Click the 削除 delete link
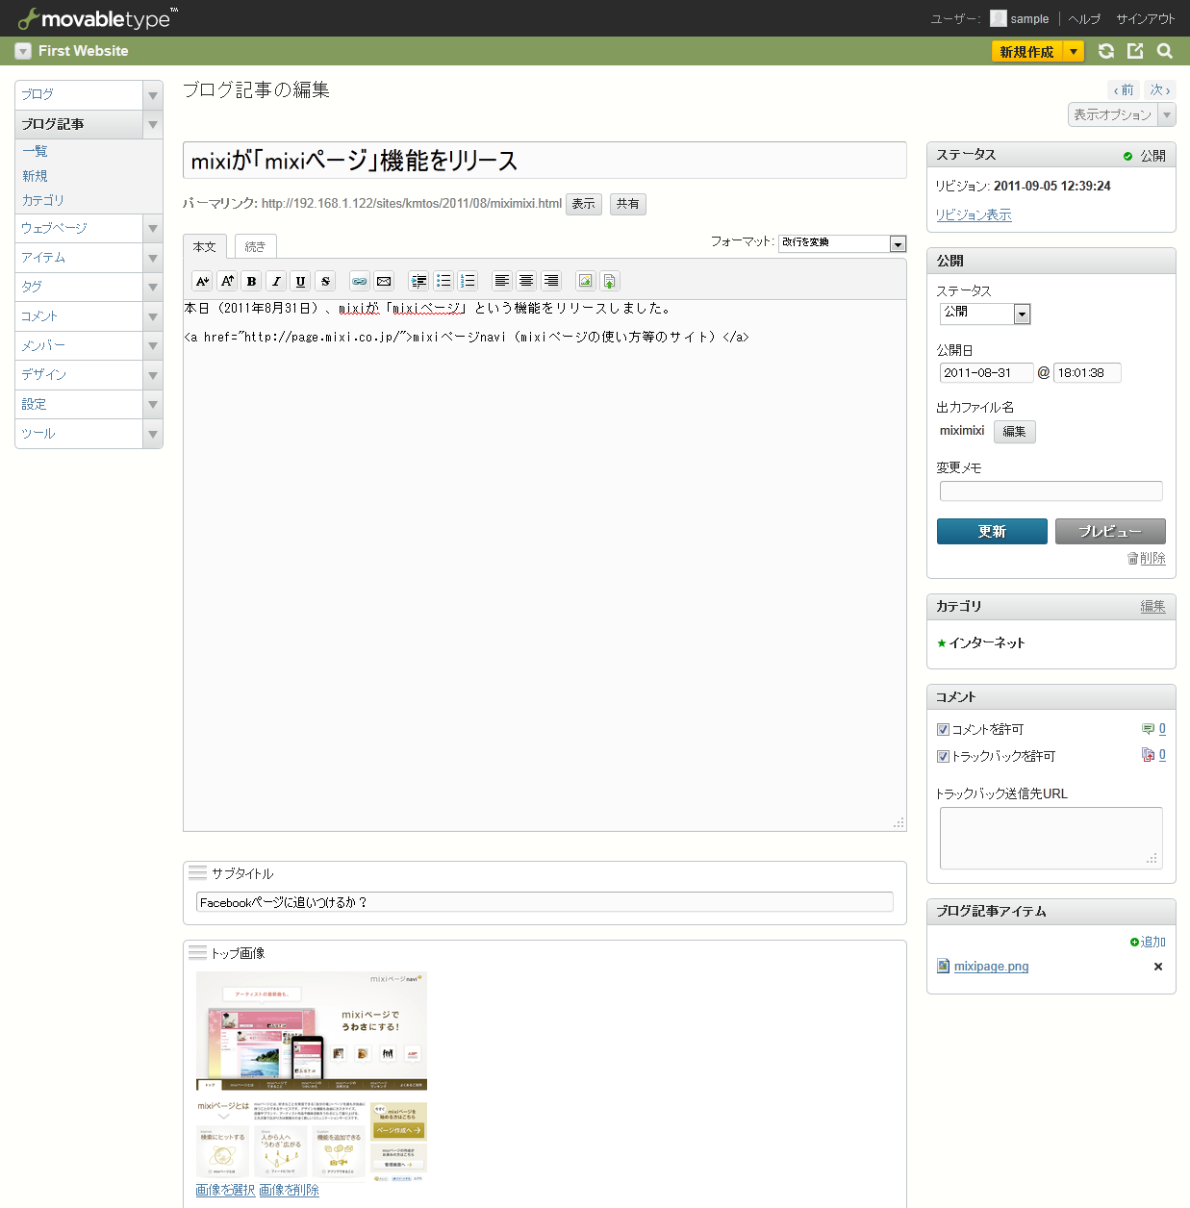Screen dimensions: 1190x1208 (x=1147, y=558)
